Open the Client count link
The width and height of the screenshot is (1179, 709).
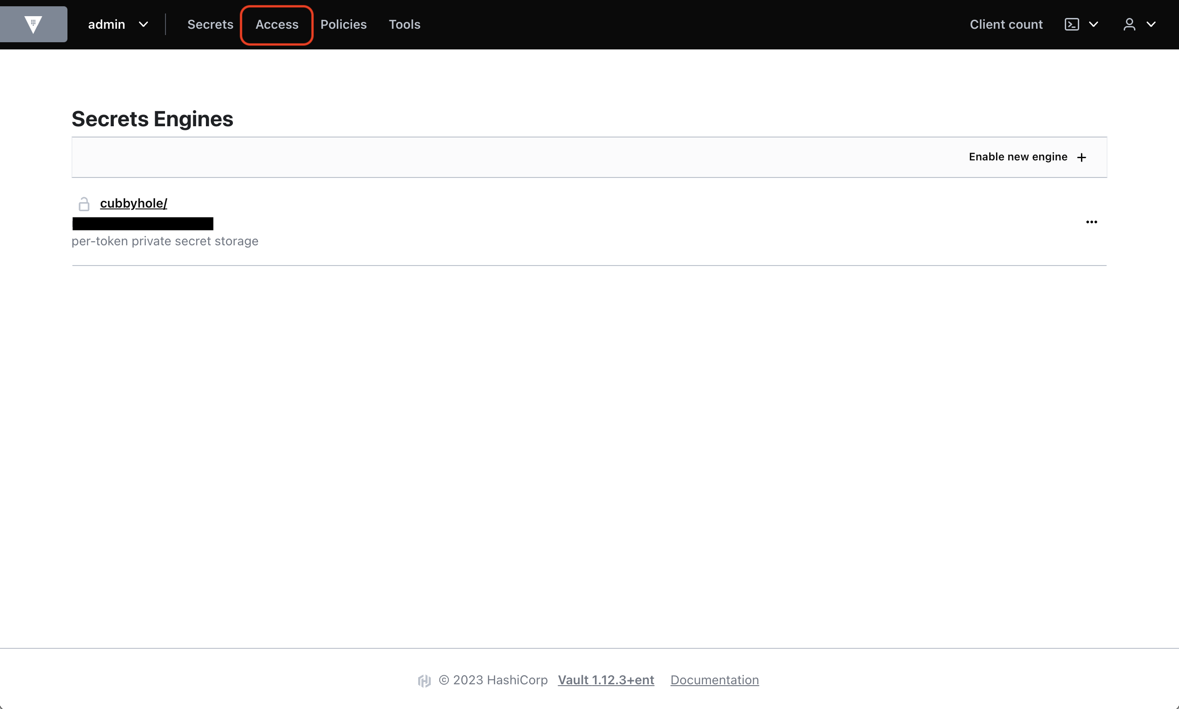(x=1006, y=24)
